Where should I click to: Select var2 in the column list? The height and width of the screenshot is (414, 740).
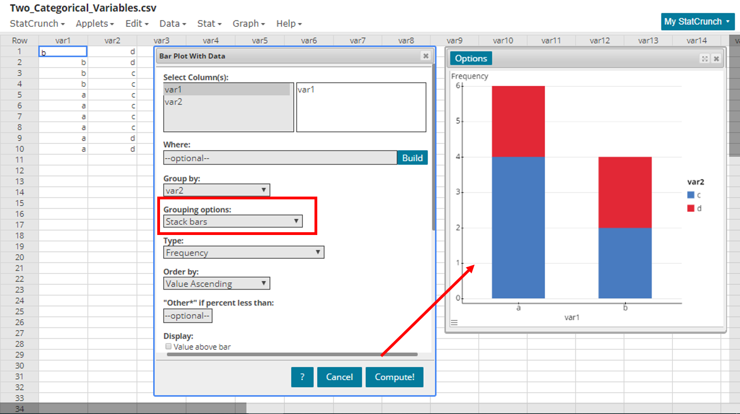point(174,102)
